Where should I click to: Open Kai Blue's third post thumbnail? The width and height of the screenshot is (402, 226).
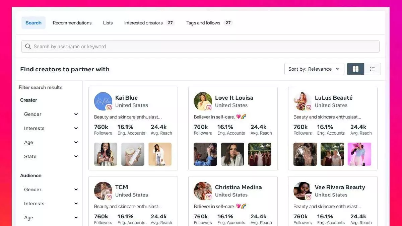[x=160, y=154]
